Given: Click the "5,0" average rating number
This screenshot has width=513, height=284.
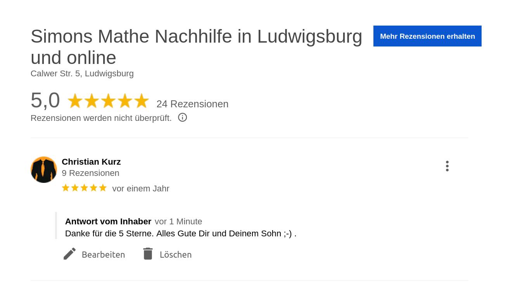Looking at the screenshot, I should [x=45, y=100].
